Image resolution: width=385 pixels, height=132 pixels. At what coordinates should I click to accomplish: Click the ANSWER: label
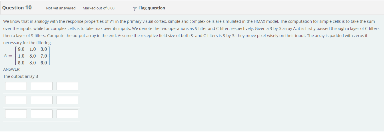coord(12,69)
